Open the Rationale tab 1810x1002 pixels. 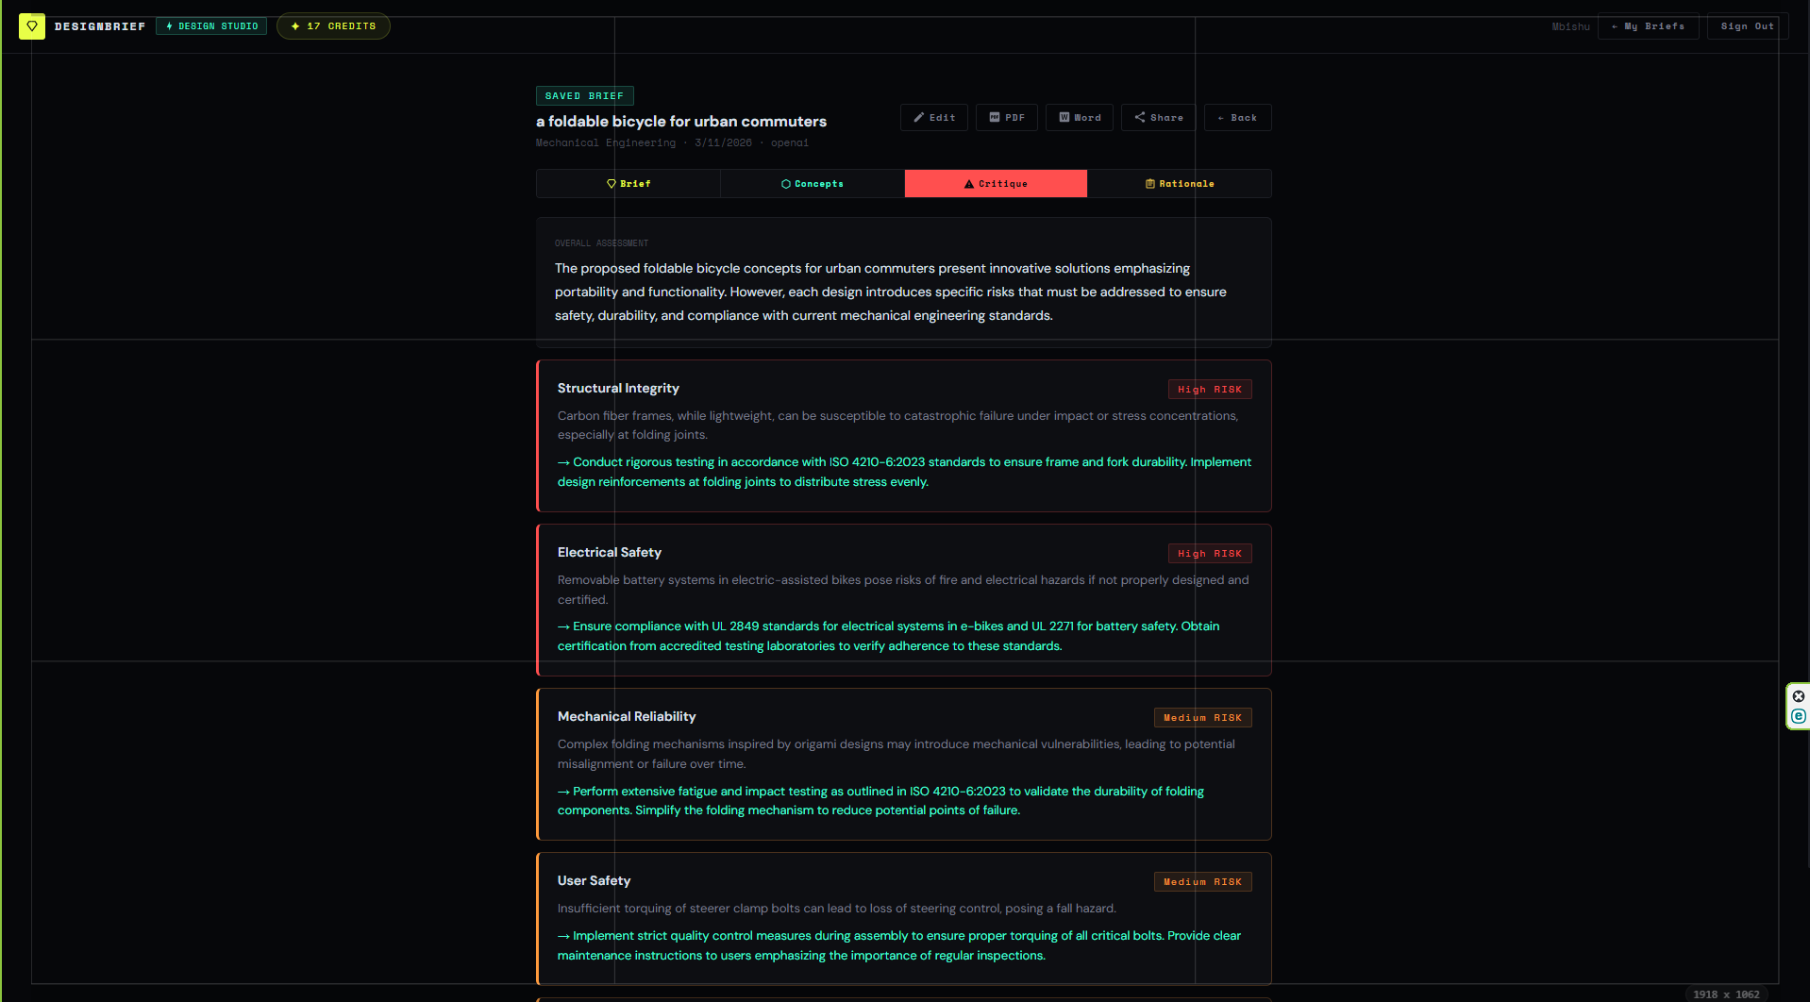[1180, 184]
